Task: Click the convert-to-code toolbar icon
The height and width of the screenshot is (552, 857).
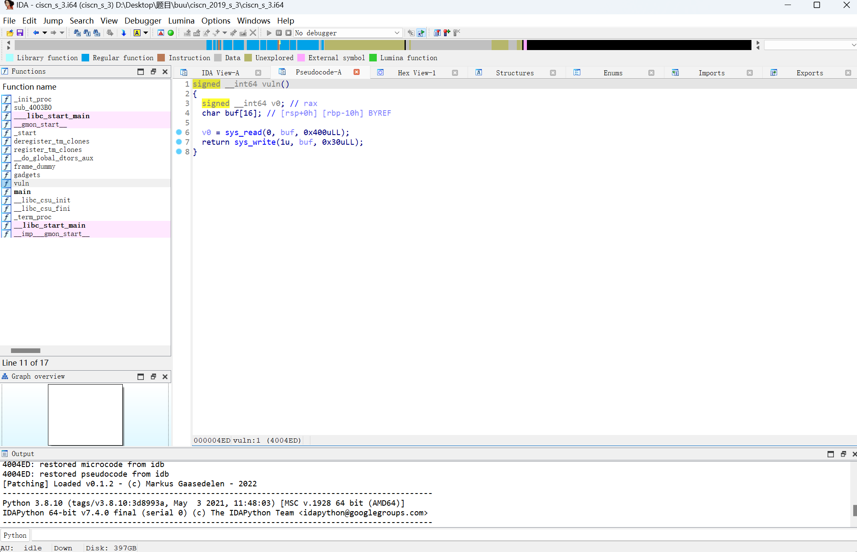Action: 187,33
